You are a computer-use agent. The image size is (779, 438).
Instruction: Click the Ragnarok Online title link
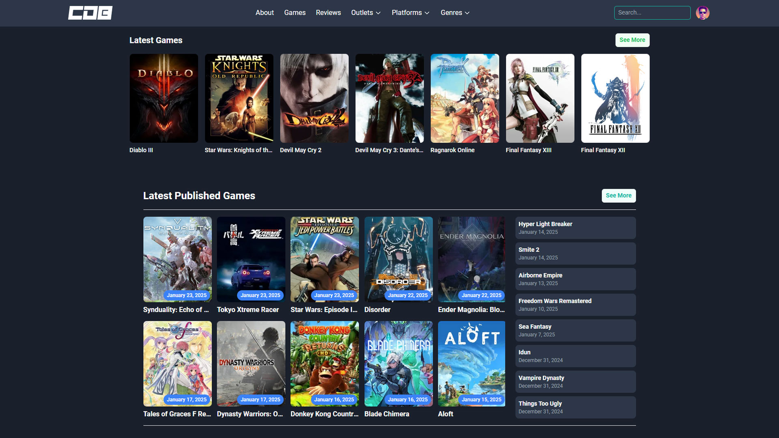pyautogui.click(x=452, y=150)
